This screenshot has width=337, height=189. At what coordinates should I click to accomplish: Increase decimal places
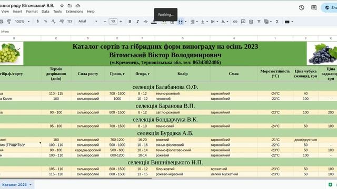coord(62,22)
